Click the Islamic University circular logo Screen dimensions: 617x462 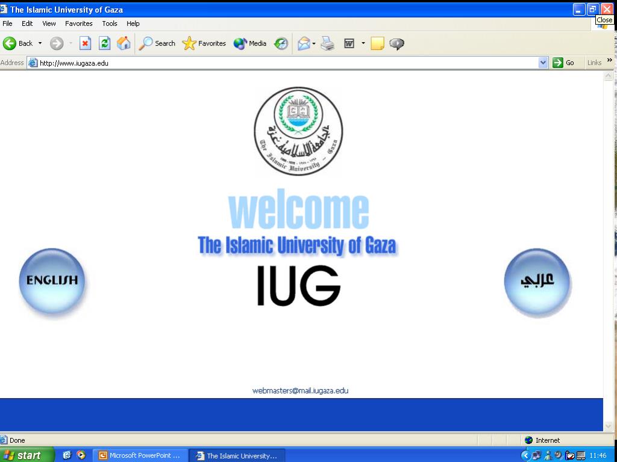coord(298,131)
